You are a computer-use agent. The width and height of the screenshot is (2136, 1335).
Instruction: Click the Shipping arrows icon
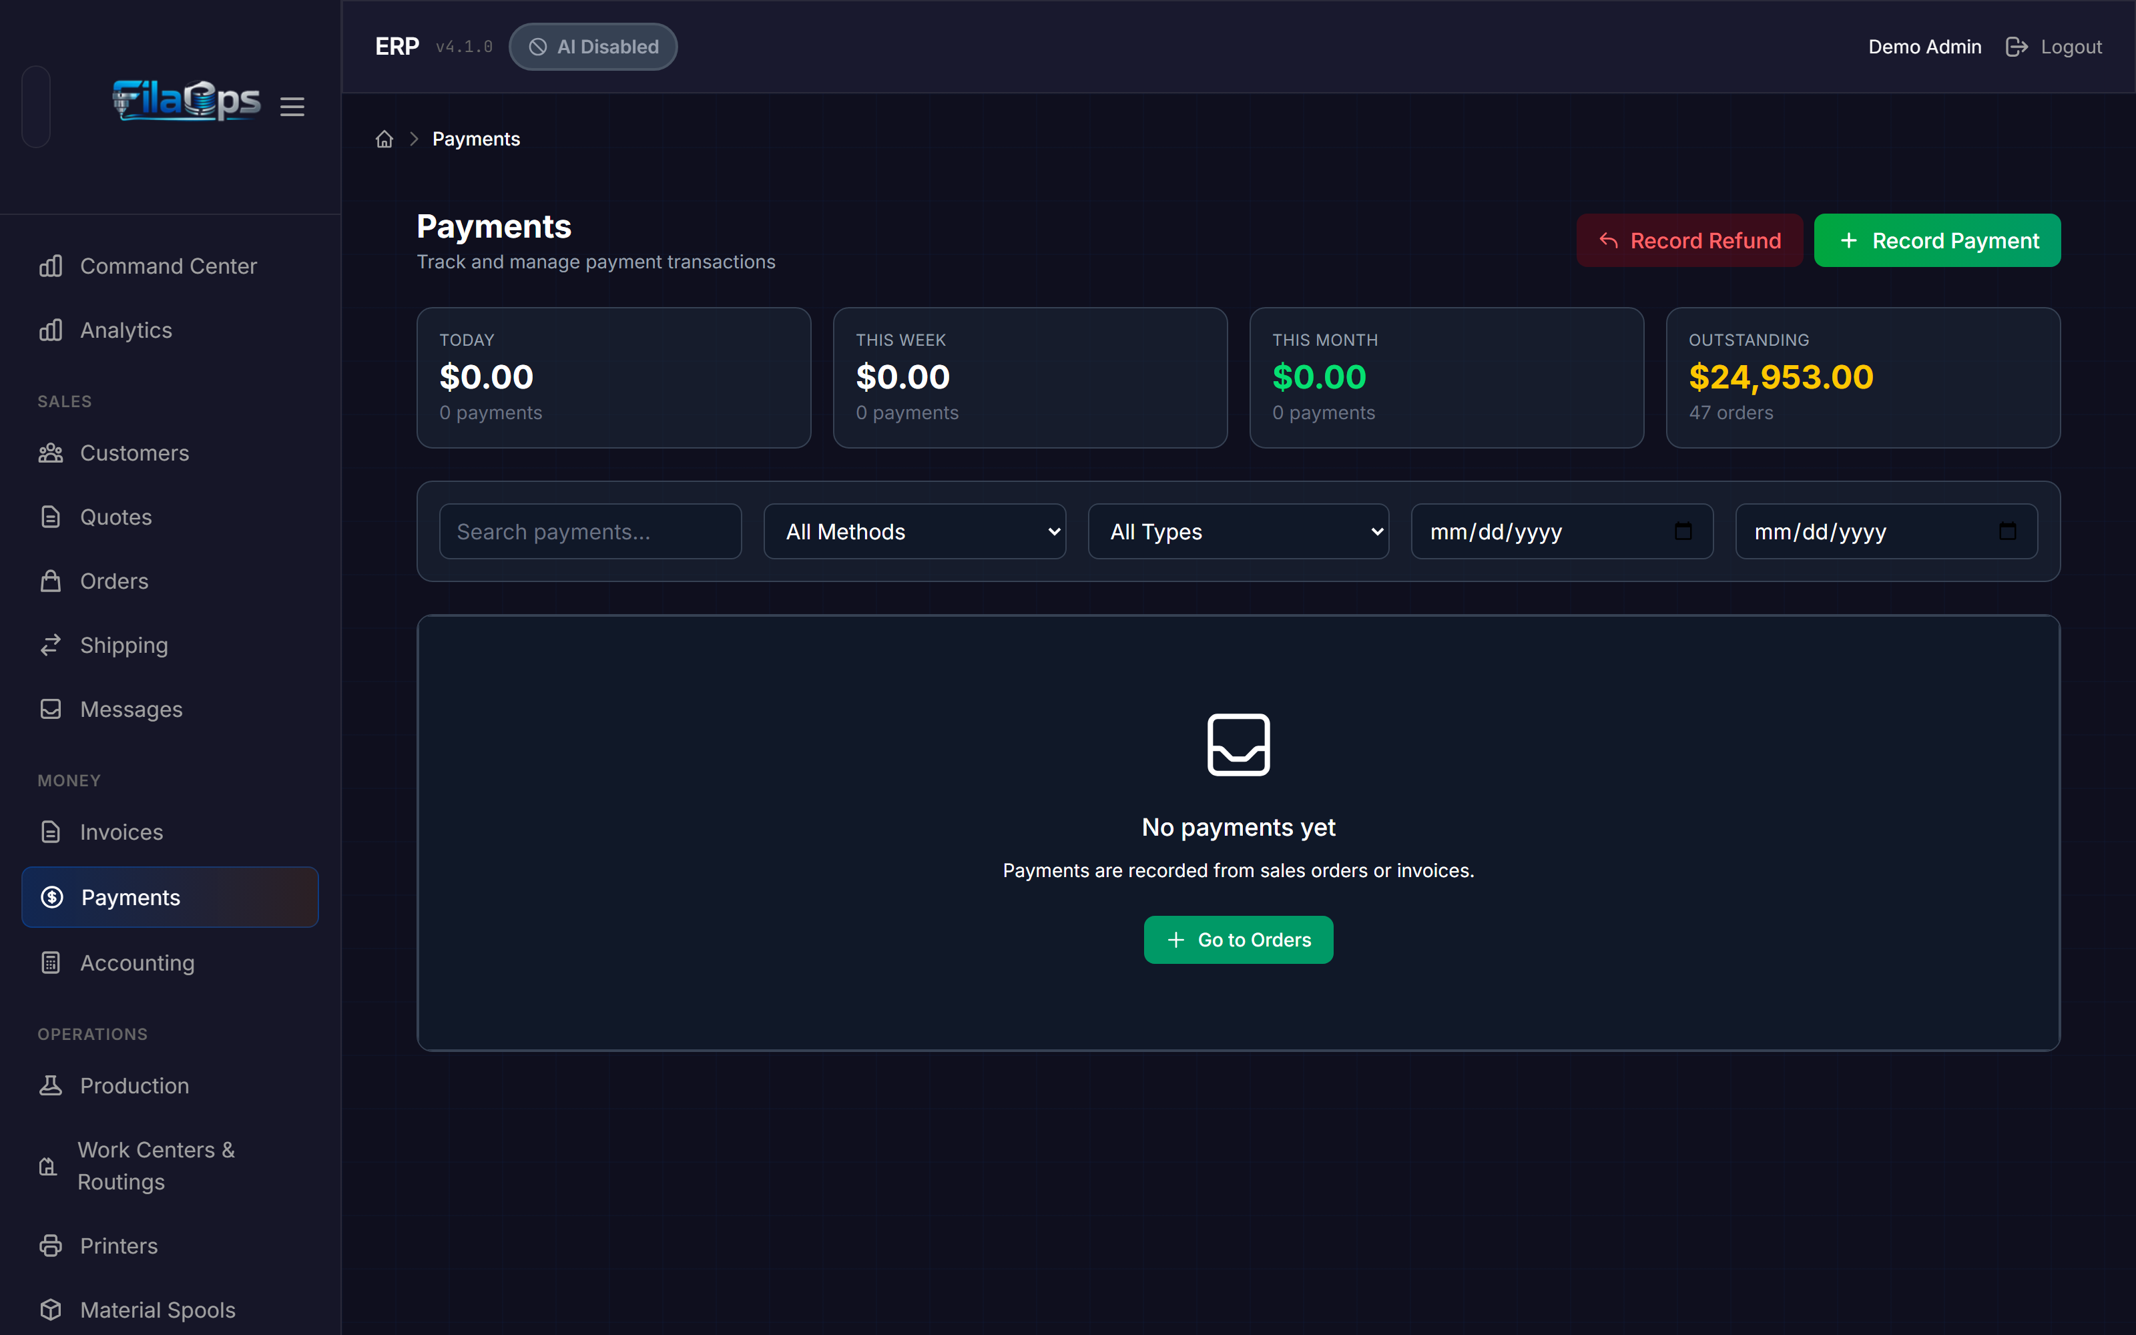[x=51, y=645]
